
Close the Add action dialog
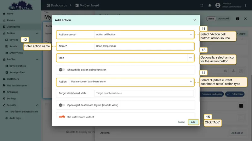tap(194, 20)
